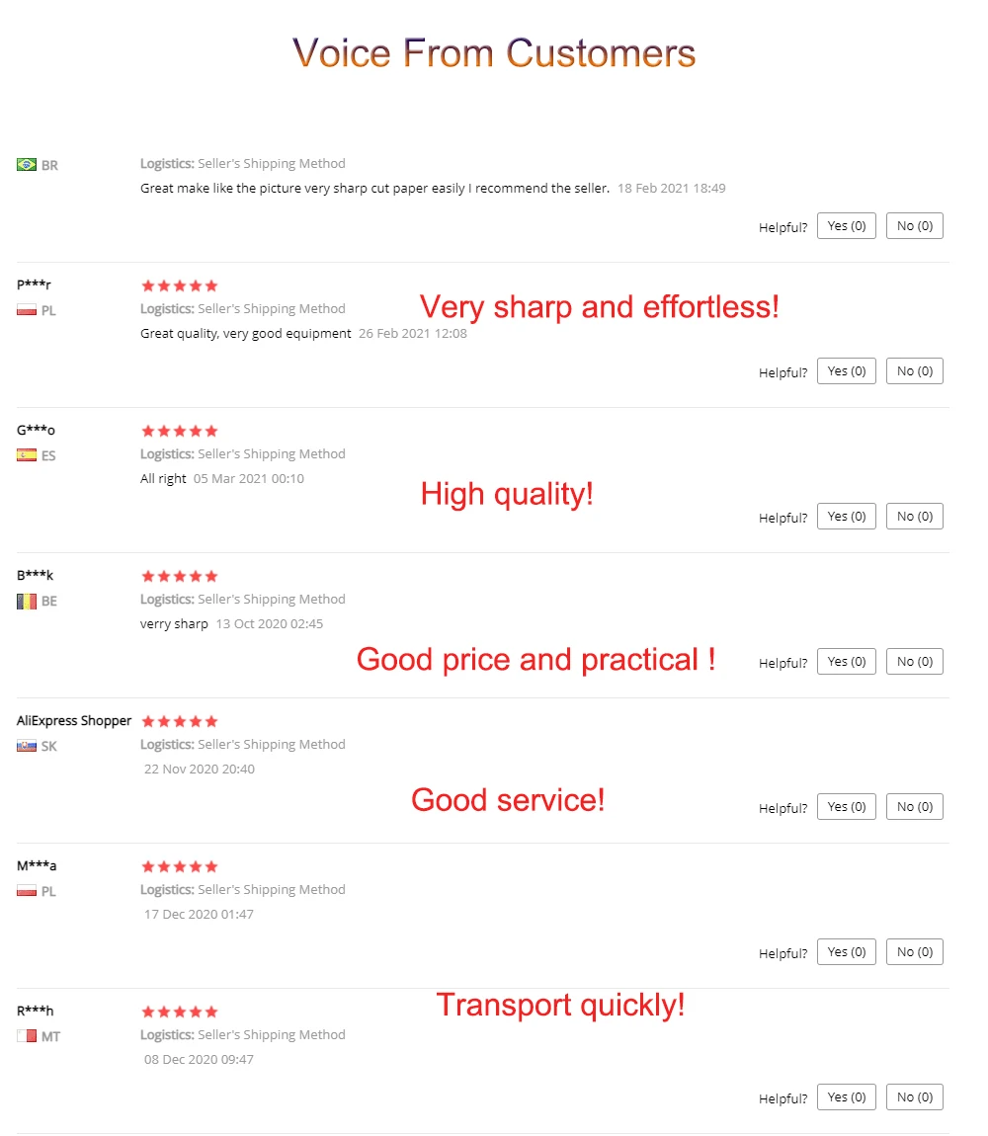
Task: Vote Yes (0) on P***r's review
Action: (x=846, y=371)
